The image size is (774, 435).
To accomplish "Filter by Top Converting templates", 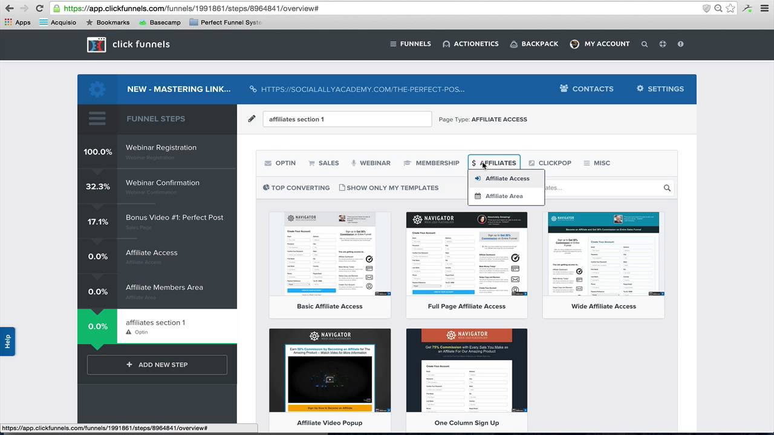I will point(296,188).
